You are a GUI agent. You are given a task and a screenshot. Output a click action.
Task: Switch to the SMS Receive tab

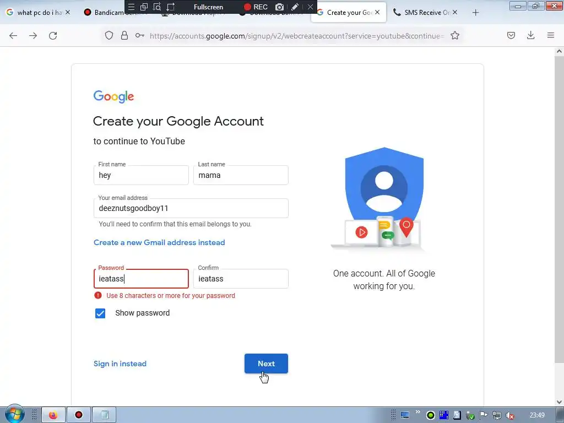point(425,13)
